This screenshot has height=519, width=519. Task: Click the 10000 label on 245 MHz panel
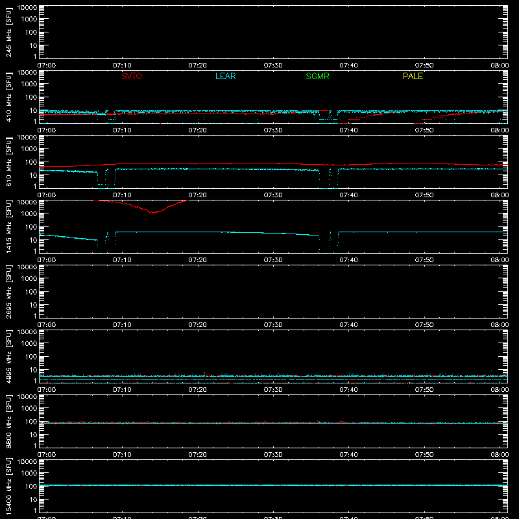coord(27,8)
